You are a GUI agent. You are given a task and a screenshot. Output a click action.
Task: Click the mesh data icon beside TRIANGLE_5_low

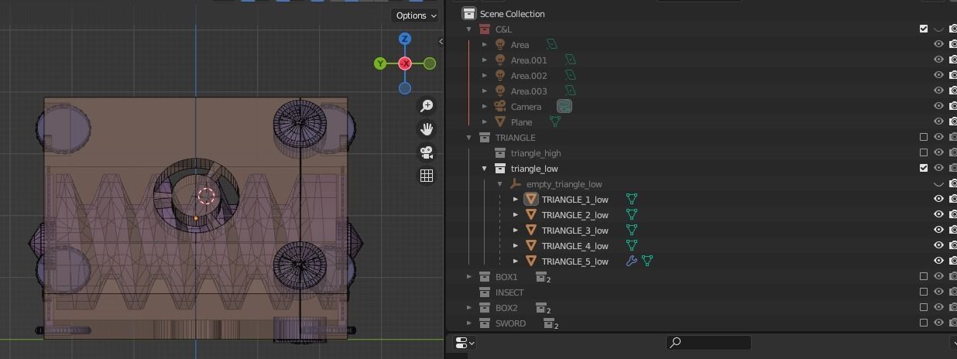point(647,261)
